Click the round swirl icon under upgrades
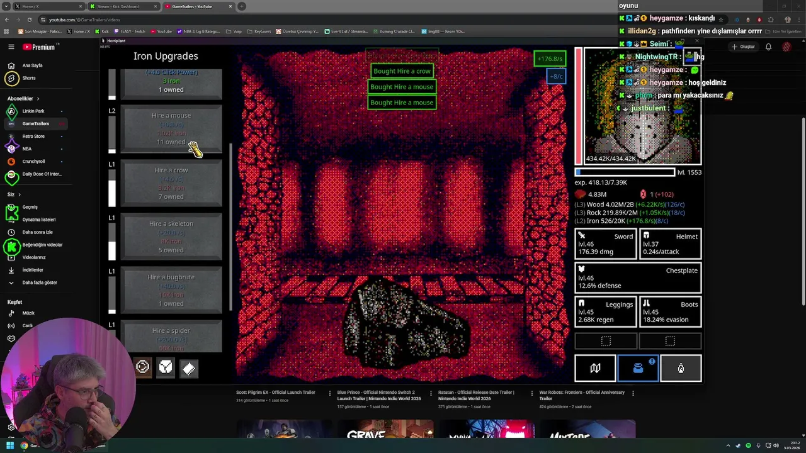Viewport: 806px width, 453px height. (x=143, y=367)
